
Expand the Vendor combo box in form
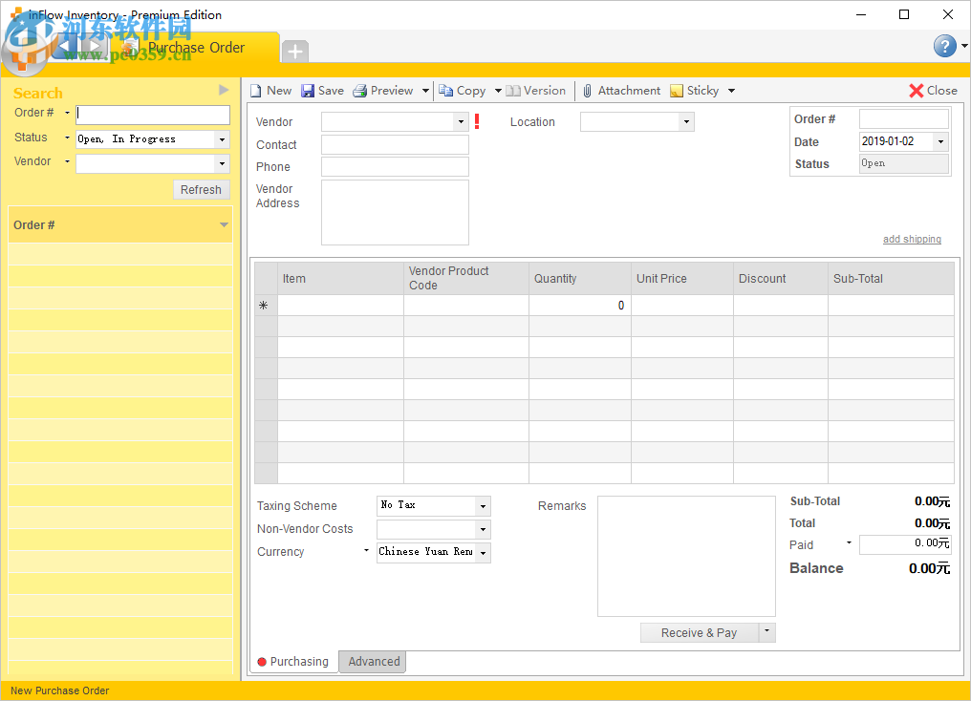point(462,122)
